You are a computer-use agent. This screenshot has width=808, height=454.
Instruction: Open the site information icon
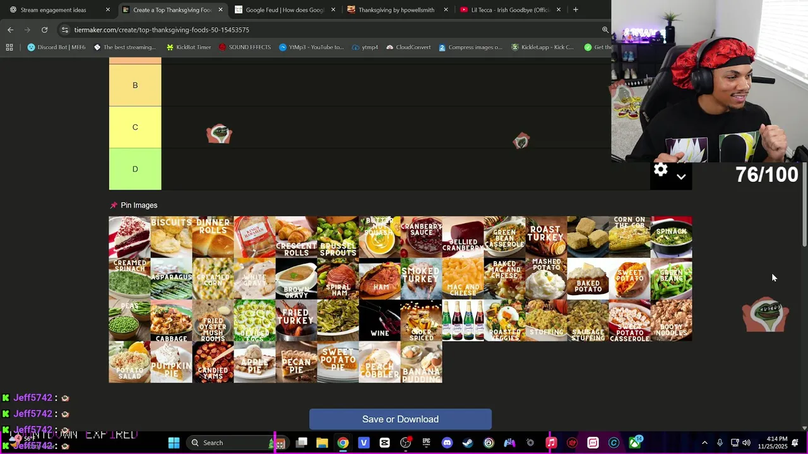coord(65,30)
